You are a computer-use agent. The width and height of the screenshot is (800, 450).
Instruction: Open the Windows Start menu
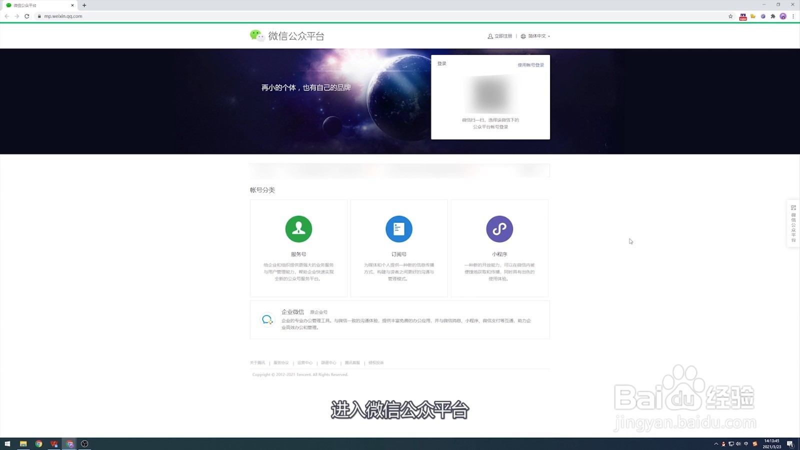coord(7,444)
